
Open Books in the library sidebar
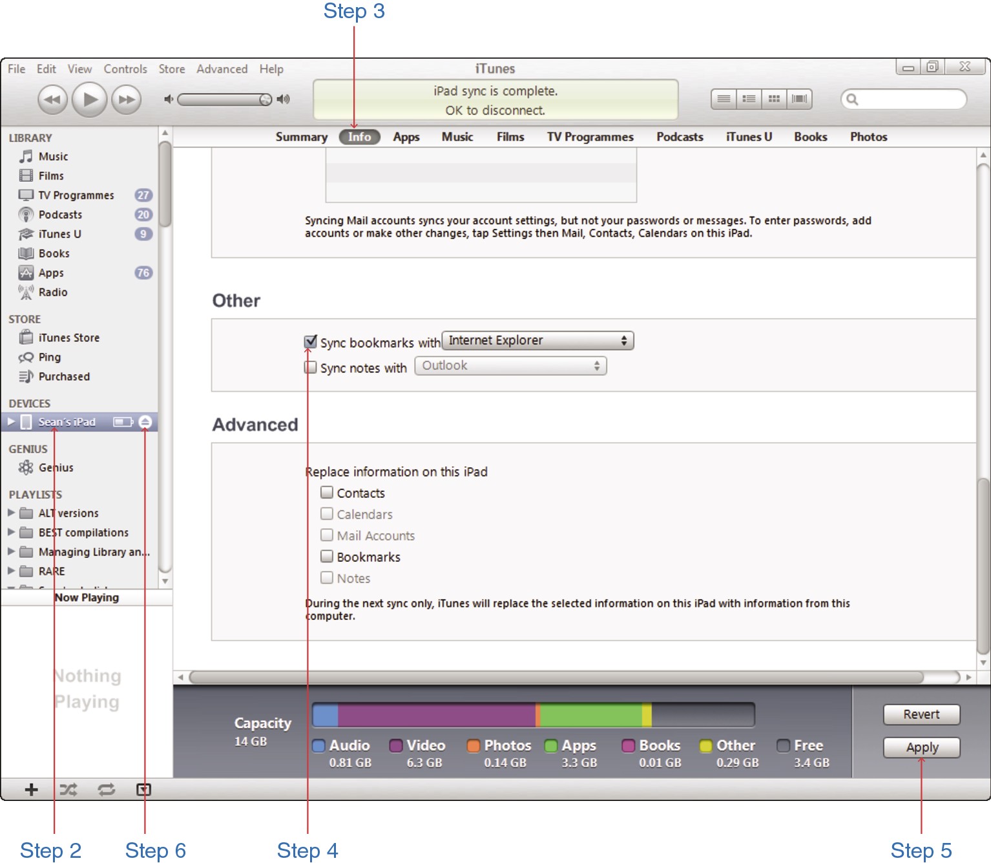54,253
